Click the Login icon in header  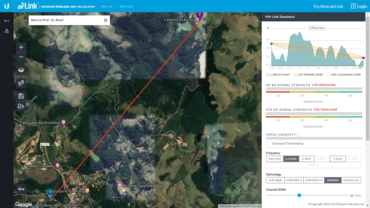pos(353,6)
